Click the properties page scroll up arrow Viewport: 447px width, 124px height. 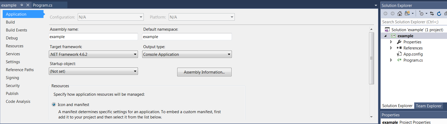tap(371, 29)
